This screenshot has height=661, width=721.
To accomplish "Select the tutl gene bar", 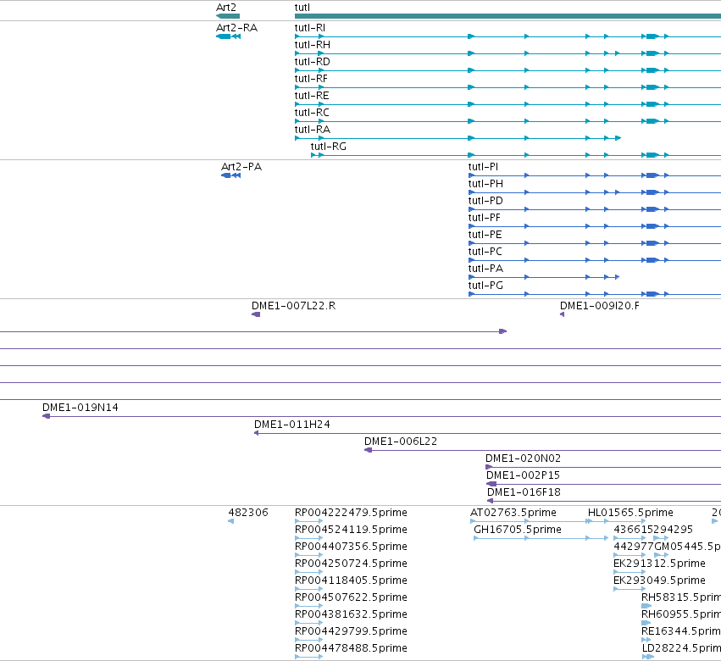I will tap(507, 16).
